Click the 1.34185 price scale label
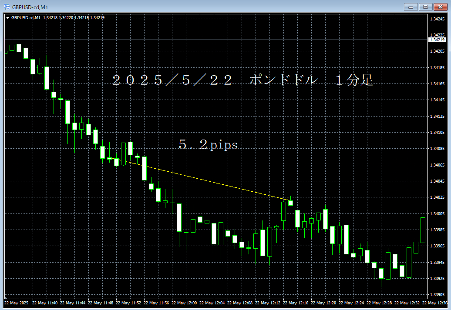The height and width of the screenshot is (310, 451). coord(437,68)
